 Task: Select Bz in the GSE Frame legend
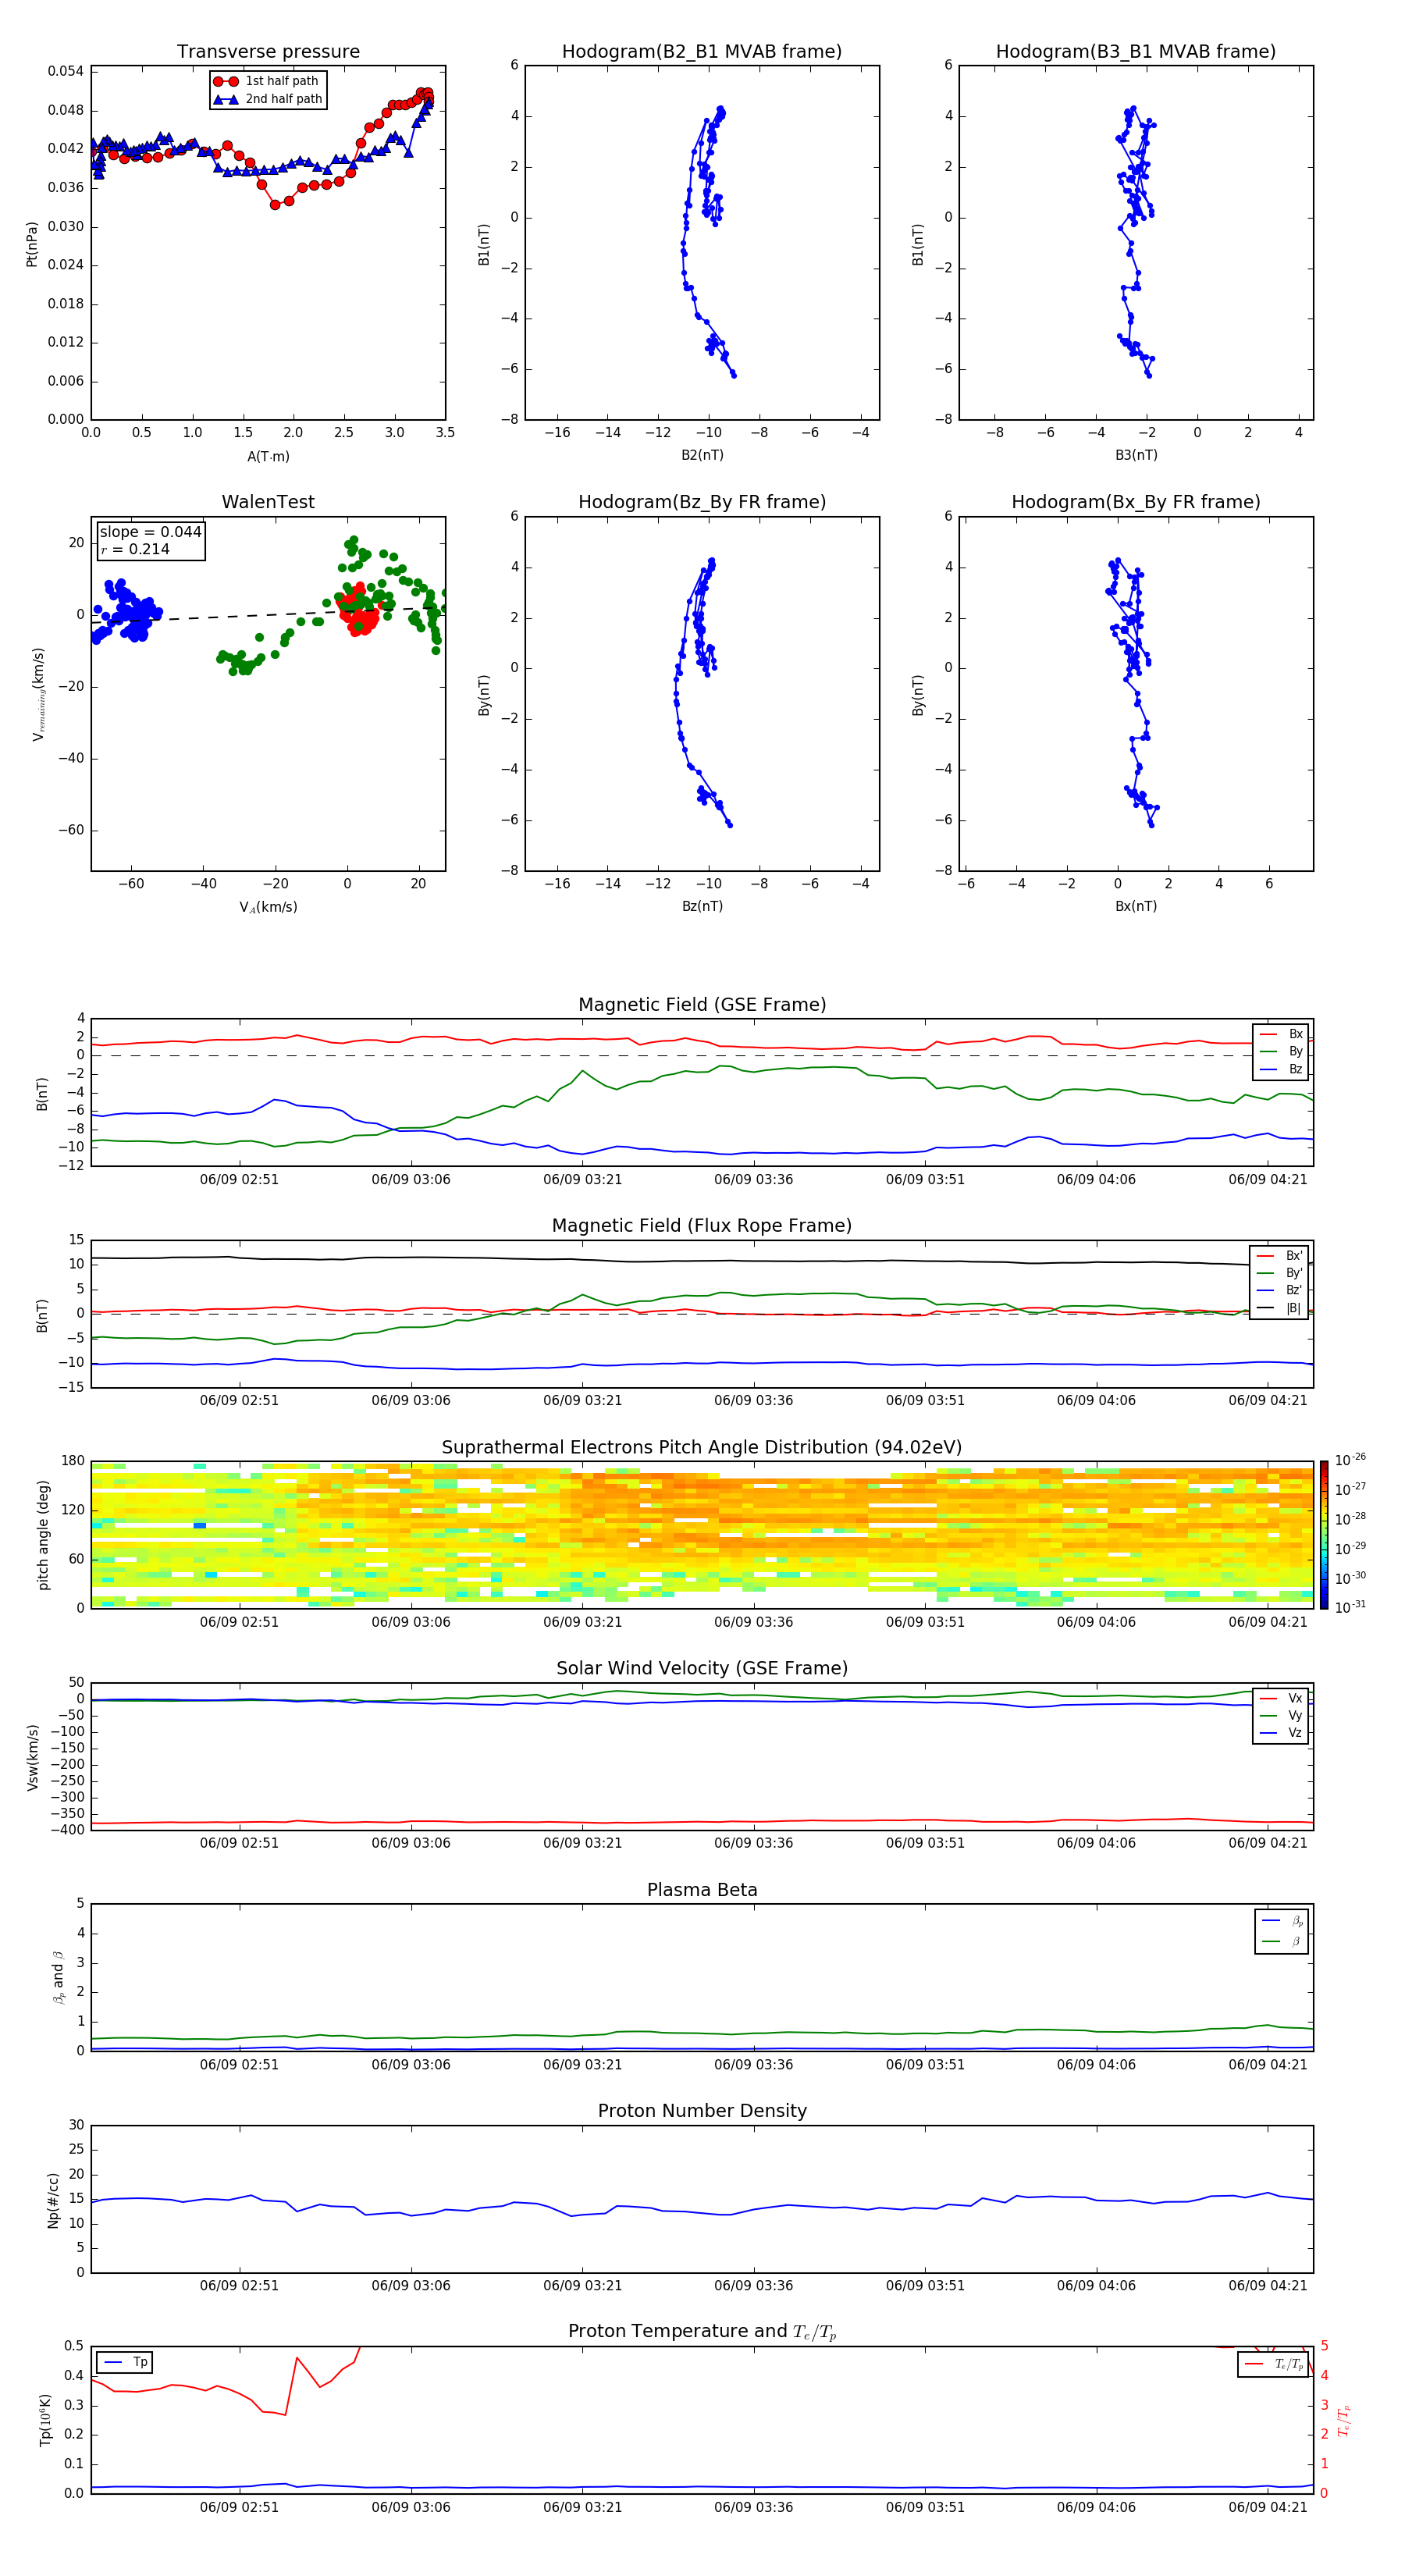1282,1070
